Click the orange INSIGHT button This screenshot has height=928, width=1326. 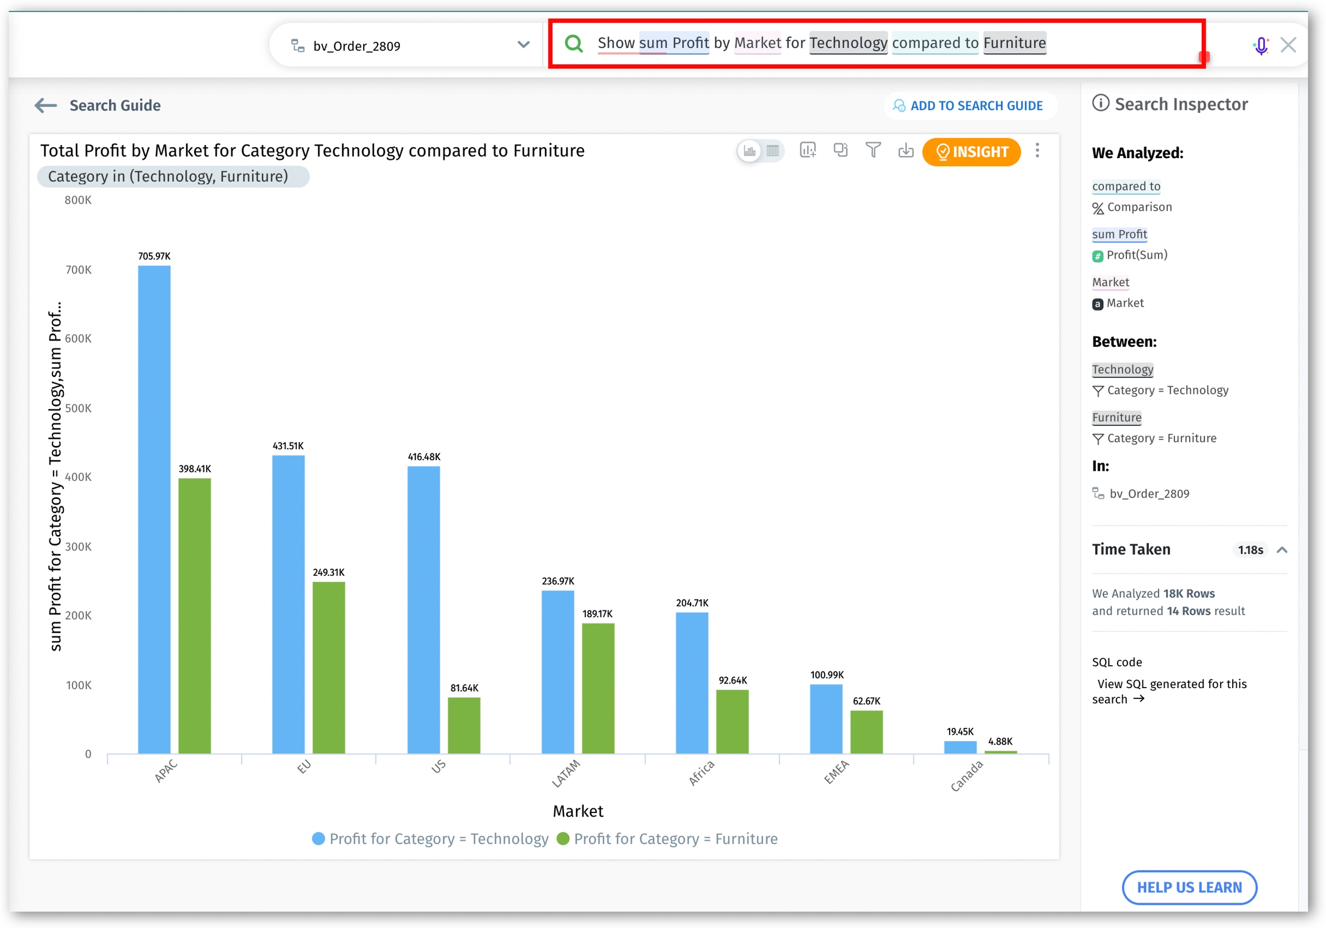[971, 152]
